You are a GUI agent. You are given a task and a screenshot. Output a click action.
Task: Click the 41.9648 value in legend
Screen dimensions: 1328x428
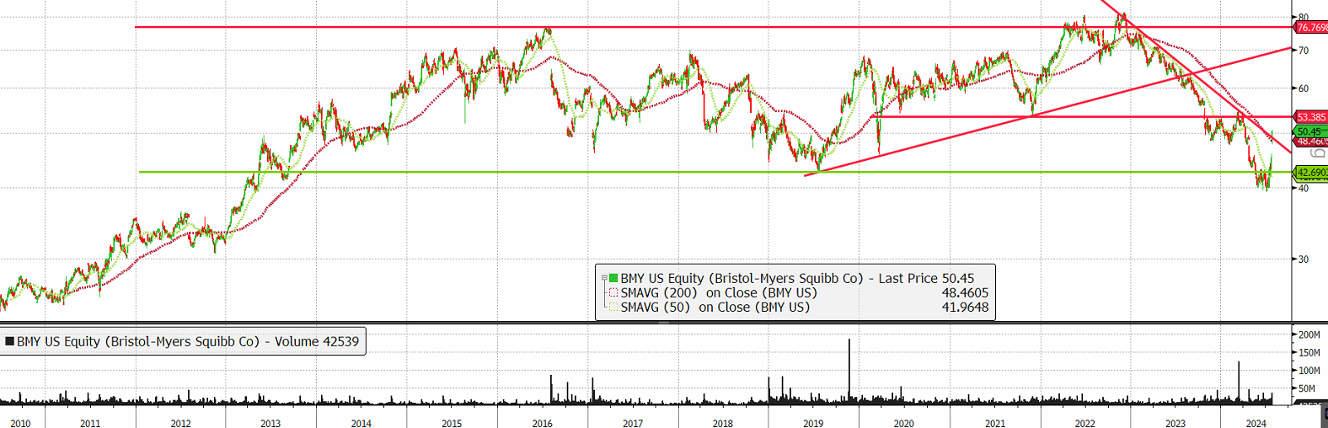tap(965, 307)
